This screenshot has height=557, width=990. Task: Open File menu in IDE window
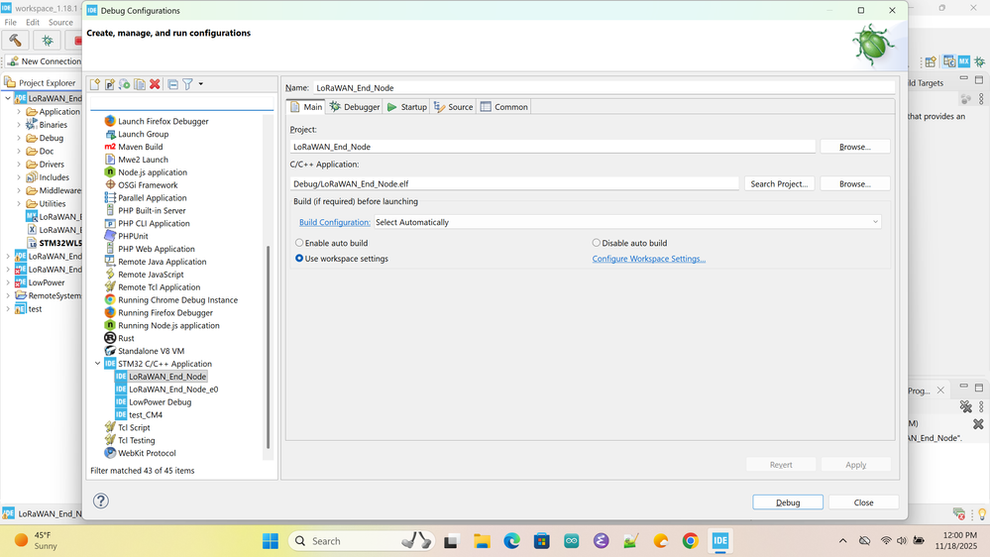click(x=11, y=22)
